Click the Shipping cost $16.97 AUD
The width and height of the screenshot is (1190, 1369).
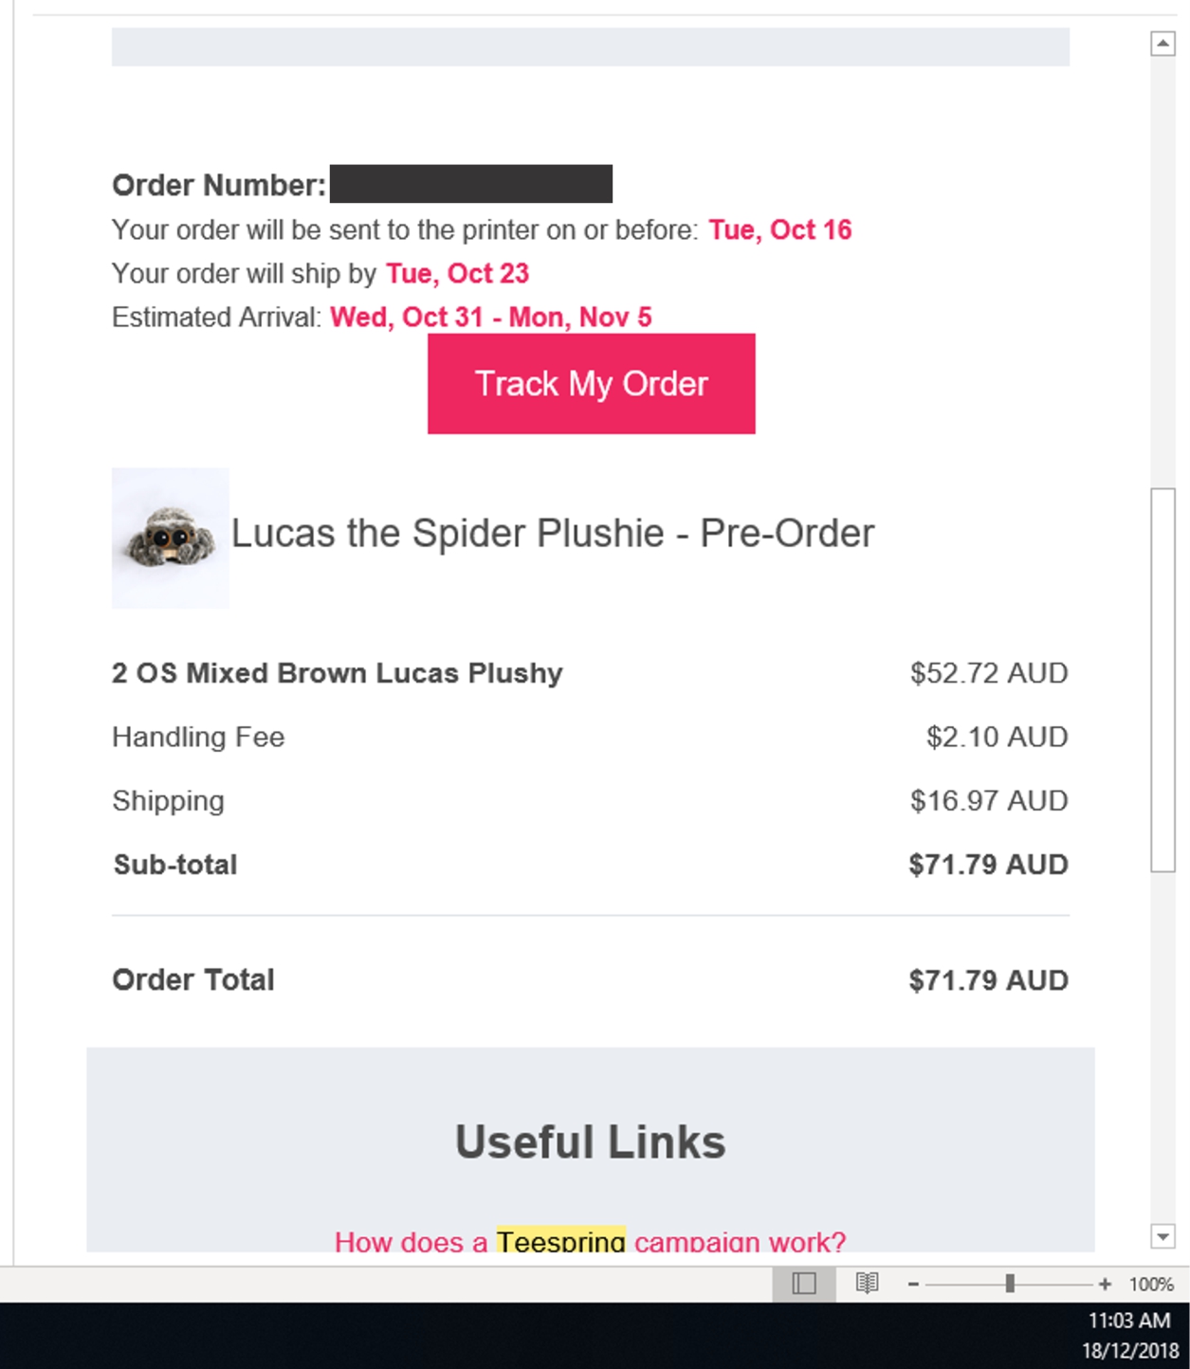(988, 801)
